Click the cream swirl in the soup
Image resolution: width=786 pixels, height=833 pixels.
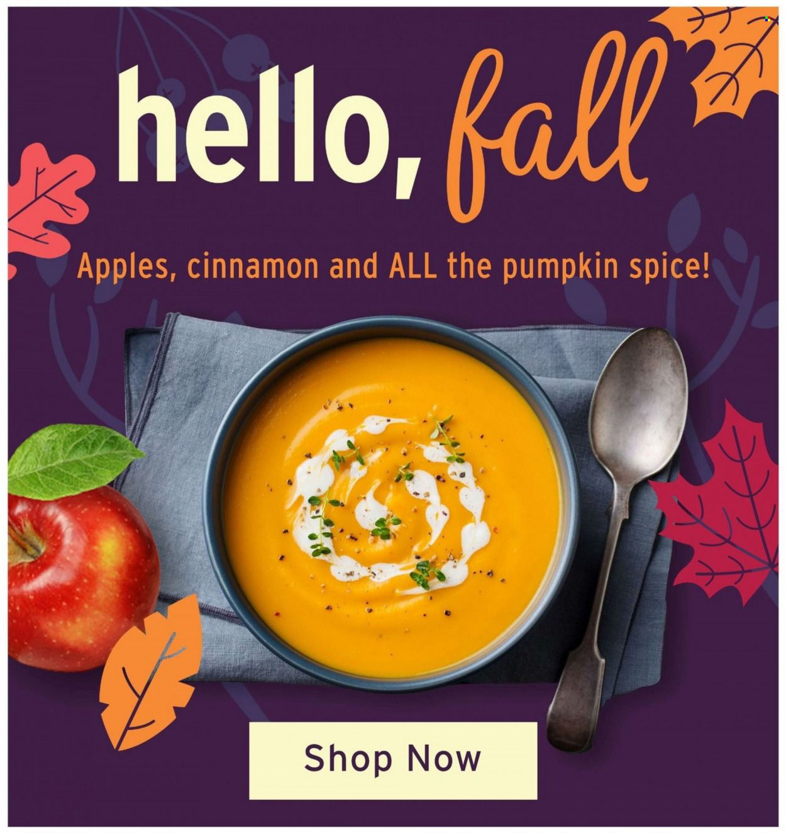click(x=390, y=503)
